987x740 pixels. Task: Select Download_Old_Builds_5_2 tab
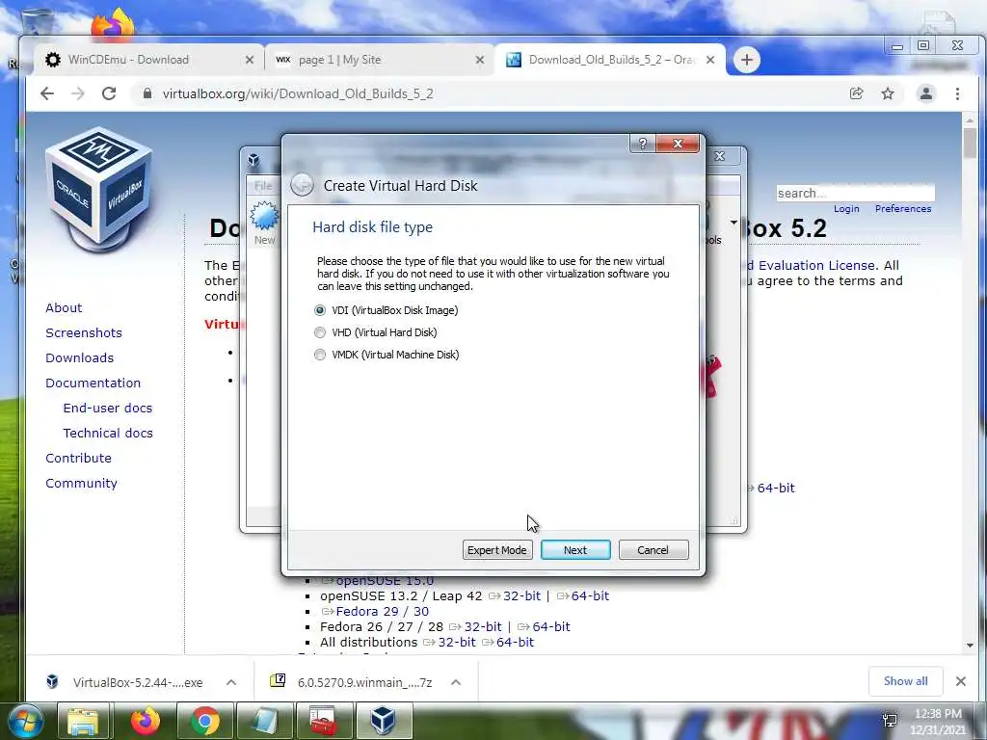[611, 60]
